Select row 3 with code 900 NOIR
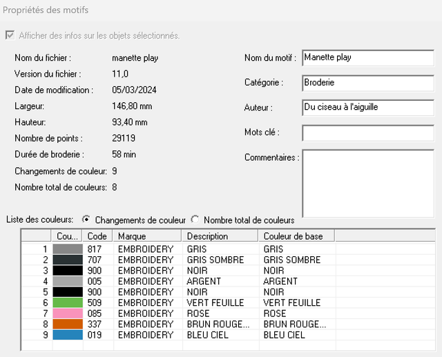 [145, 271]
